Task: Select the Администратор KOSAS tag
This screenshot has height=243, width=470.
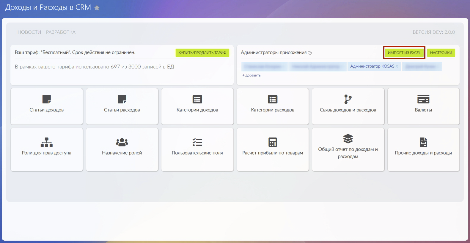Action: [x=374, y=66]
